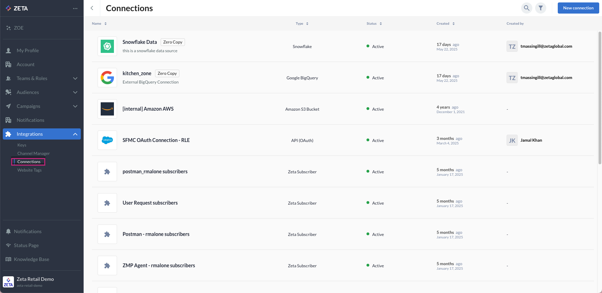Viewport: 602px width, 293px height.
Task: Open the kitchen_zone connection
Action: tap(137, 73)
